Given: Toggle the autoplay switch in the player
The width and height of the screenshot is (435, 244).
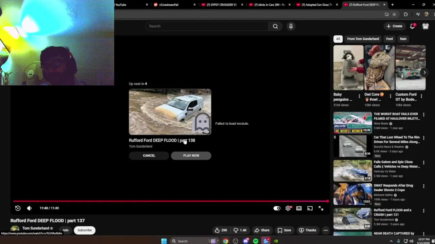Looking at the screenshot, I should 277,208.
